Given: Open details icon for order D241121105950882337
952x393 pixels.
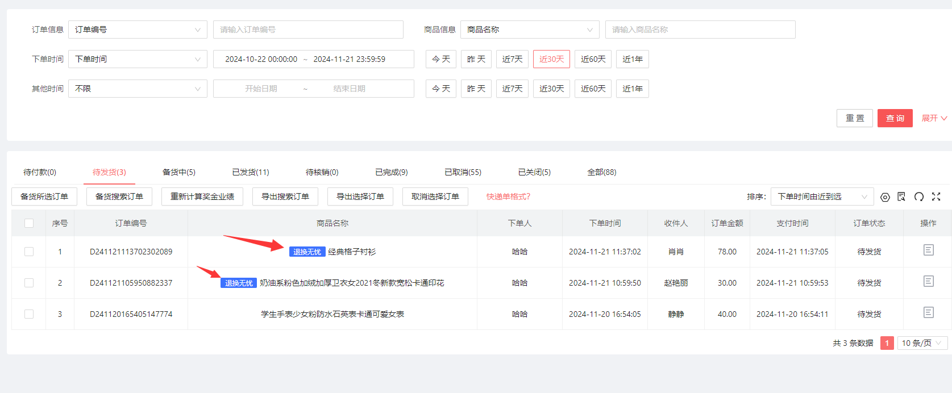Looking at the screenshot, I should tap(928, 281).
